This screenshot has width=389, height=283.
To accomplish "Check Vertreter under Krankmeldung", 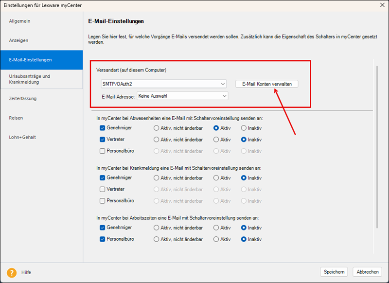I will [102, 189].
